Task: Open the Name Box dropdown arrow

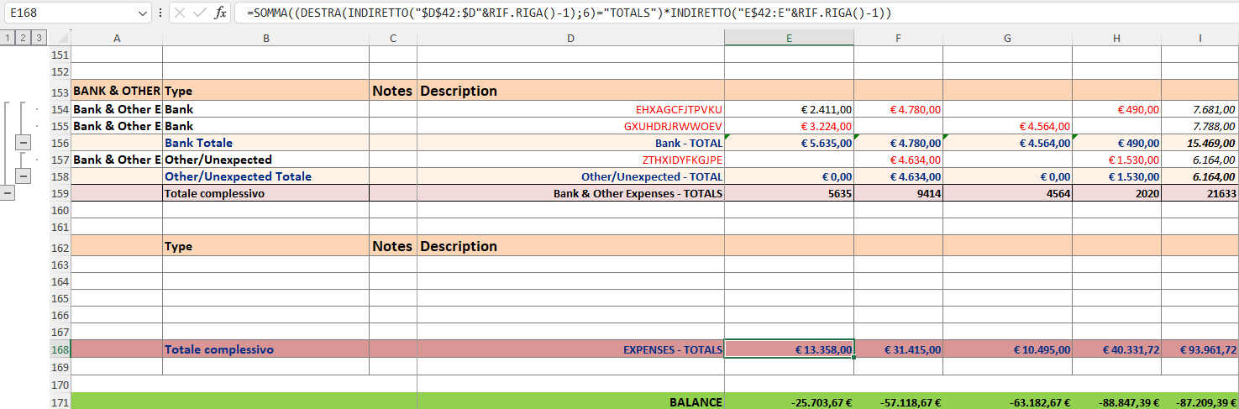Action: [x=142, y=13]
